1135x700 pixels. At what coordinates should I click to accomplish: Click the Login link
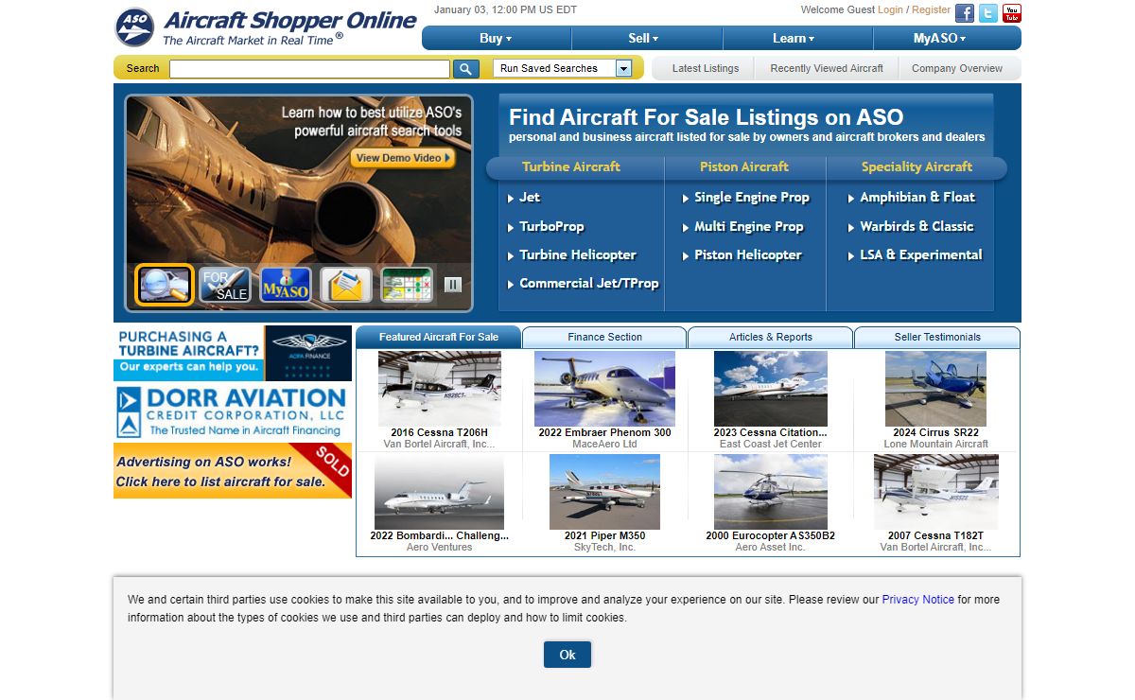pos(890,9)
